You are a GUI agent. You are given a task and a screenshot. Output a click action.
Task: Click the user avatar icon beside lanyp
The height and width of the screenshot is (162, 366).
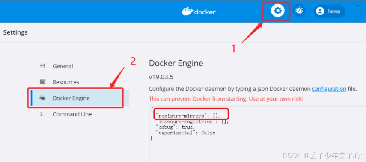pos(320,11)
